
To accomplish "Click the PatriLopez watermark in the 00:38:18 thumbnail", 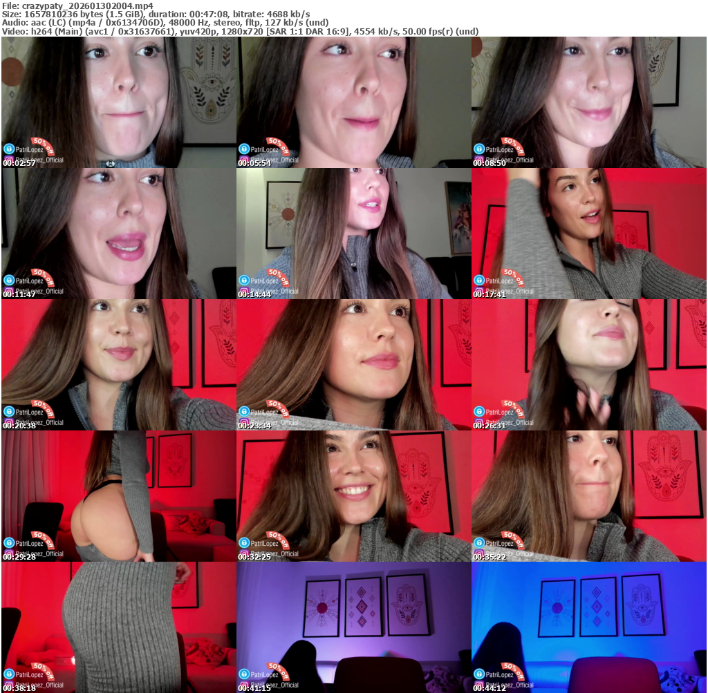I will click(29, 675).
